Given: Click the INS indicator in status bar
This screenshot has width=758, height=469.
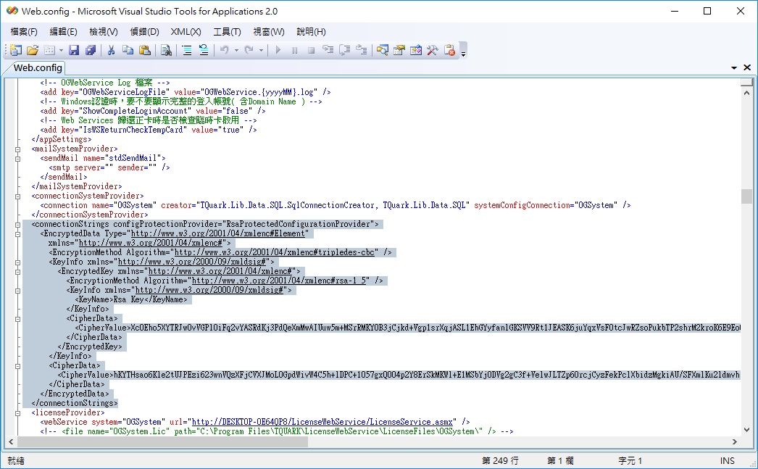Looking at the screenshot, I should coord(727,461).
